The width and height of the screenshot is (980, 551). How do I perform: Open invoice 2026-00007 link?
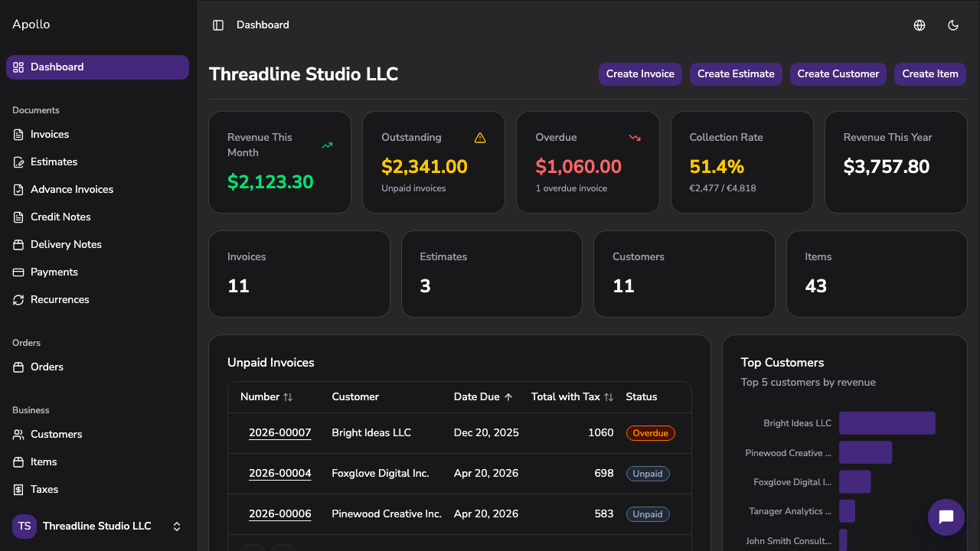point(280,433)
